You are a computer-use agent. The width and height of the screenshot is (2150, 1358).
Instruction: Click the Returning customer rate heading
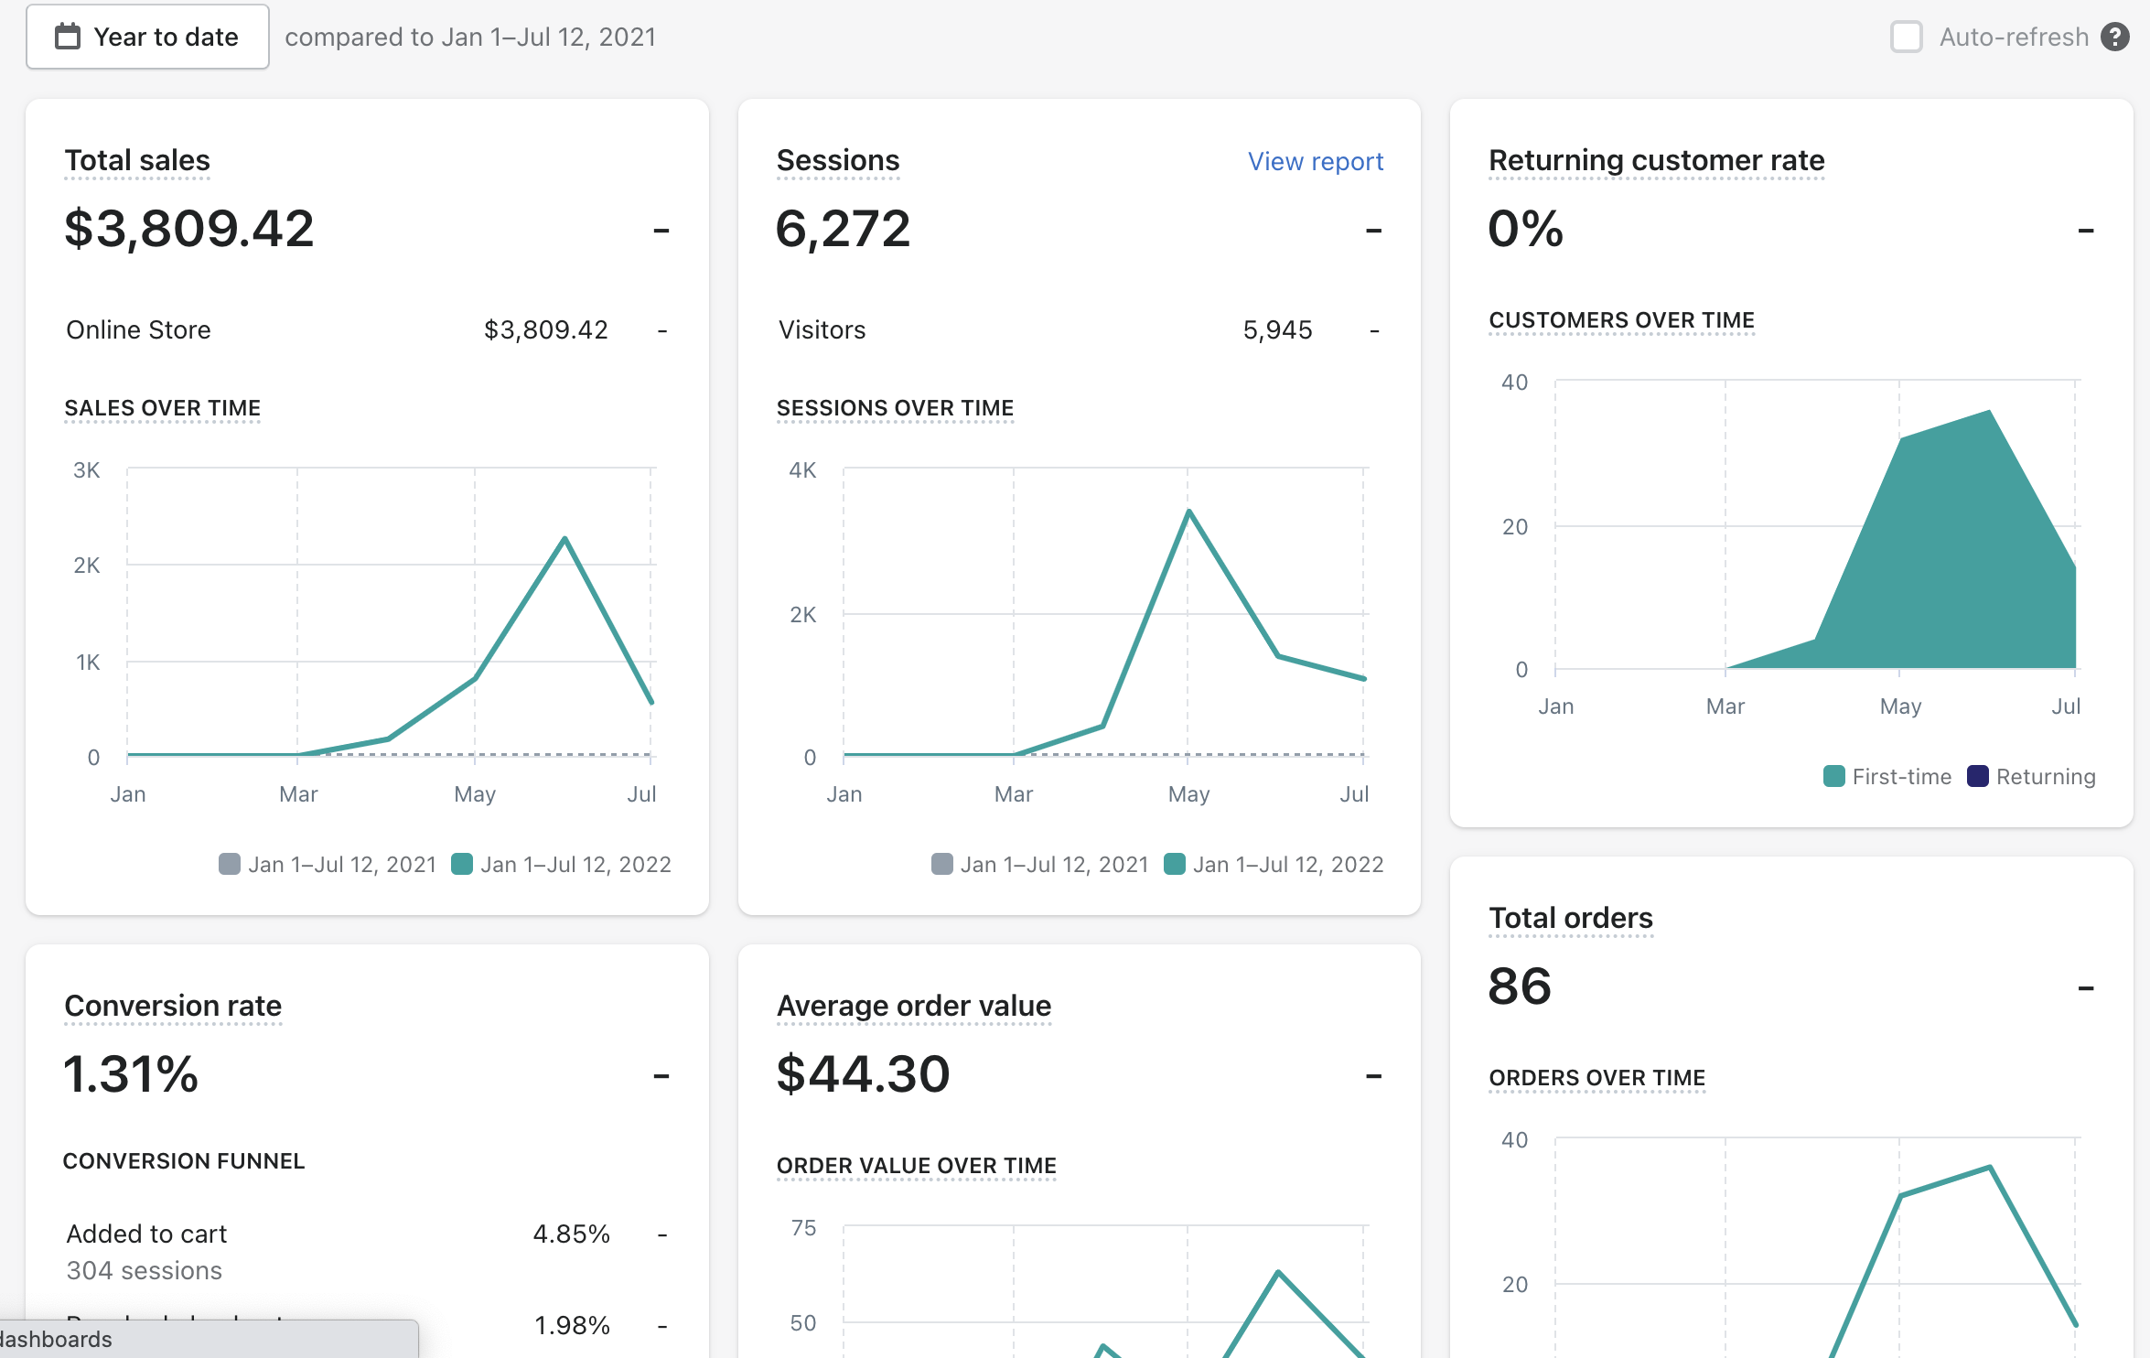point(1656,160)
